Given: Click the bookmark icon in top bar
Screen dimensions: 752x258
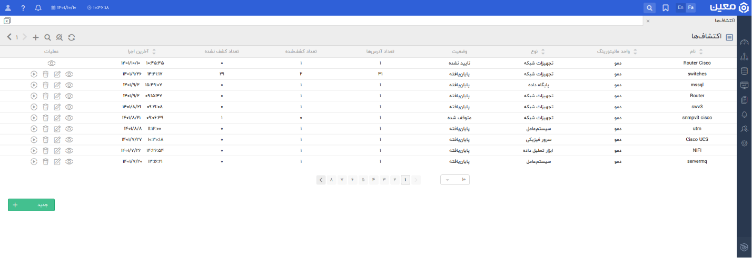Looking at the screenshot, I should (666, 8).
